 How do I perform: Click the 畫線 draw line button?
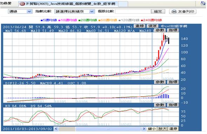coord(139,26)
